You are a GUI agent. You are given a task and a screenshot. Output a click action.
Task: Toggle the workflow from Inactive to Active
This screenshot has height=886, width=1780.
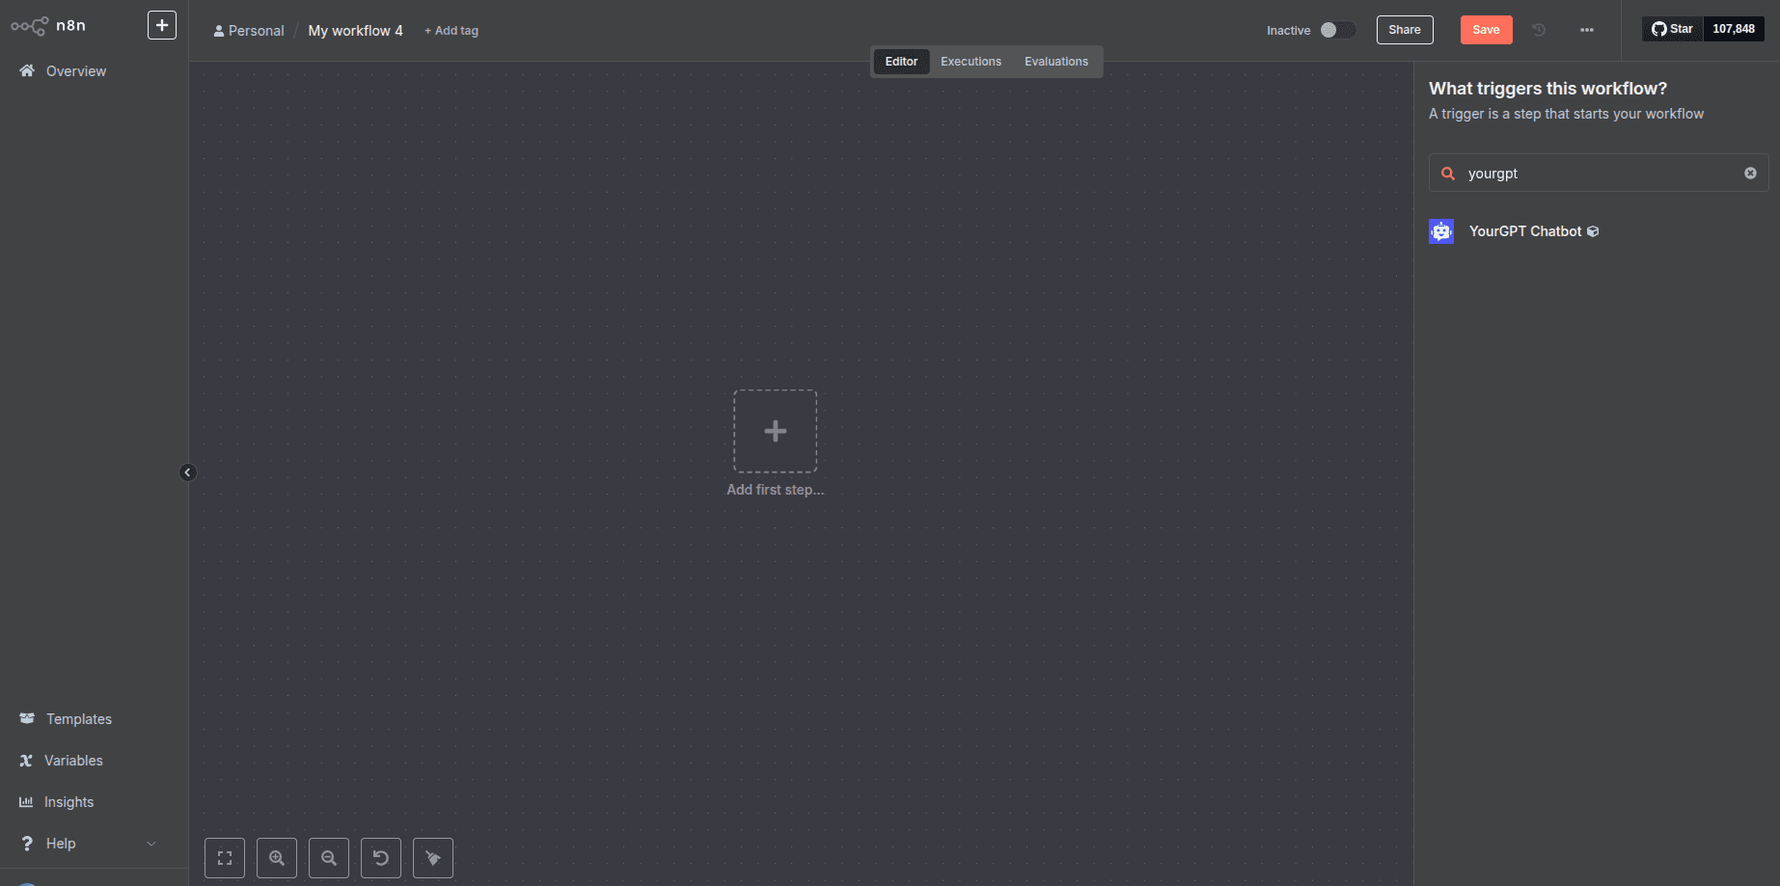(1339, 30)
